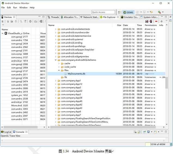Click the New Folder plus icon

pyautogui.click(x=162, y=22)
